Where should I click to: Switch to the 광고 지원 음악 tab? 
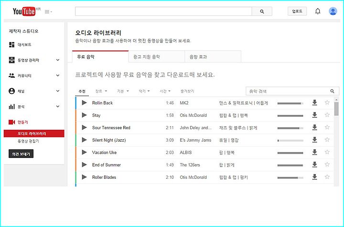(x=156, y=57)
